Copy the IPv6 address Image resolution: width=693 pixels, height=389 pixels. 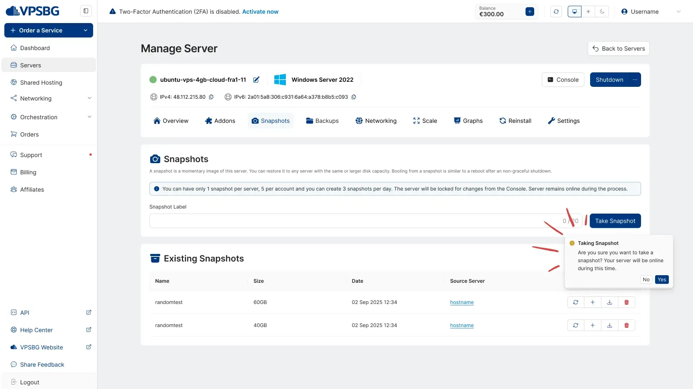[x=354, y=97]
